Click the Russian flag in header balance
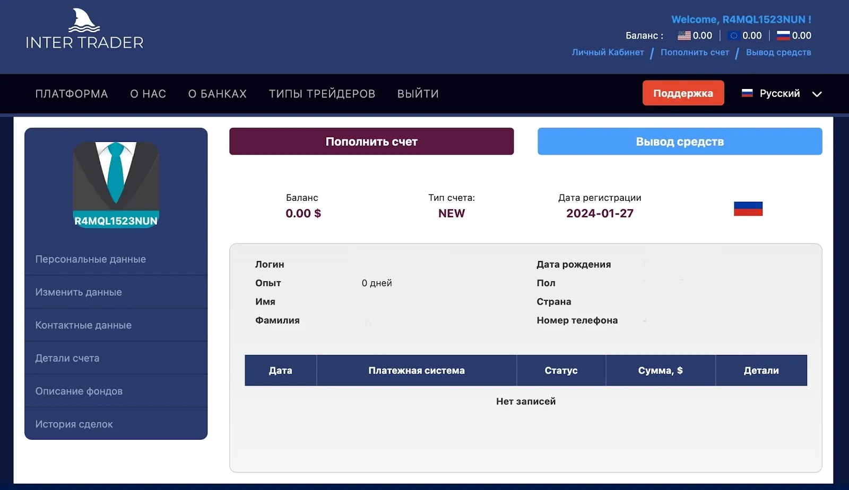The width and height of the screenshot is (849, 490). (783, 35)
